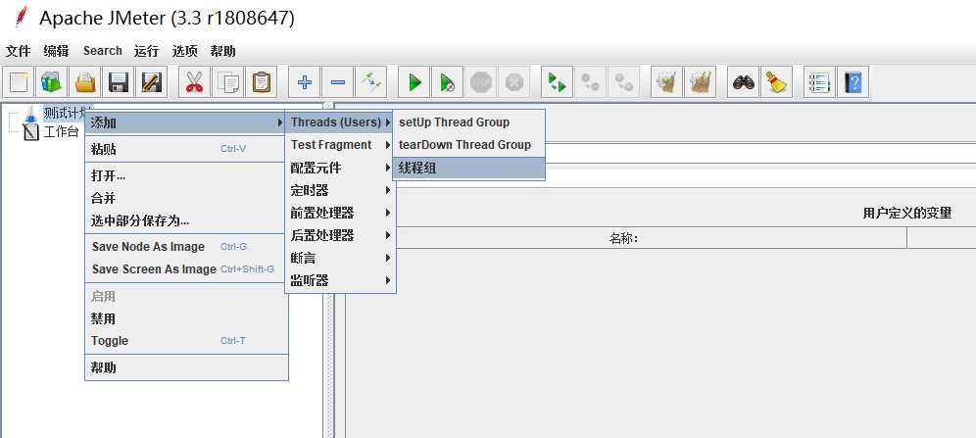Screen dimensions: 976x438
Task: Click the New test plan toolbar icon
Action: (19, 82)
